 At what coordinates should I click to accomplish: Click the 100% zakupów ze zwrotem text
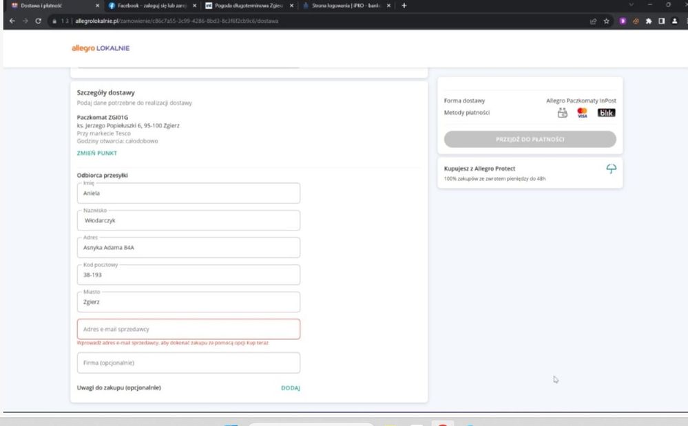click(x=494, y=179)
